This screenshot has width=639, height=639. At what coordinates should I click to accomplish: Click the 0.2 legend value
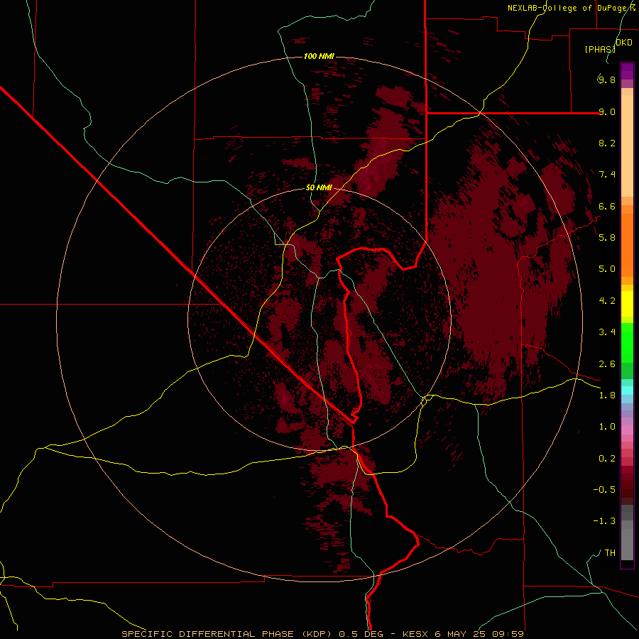(x=607, y=459)
